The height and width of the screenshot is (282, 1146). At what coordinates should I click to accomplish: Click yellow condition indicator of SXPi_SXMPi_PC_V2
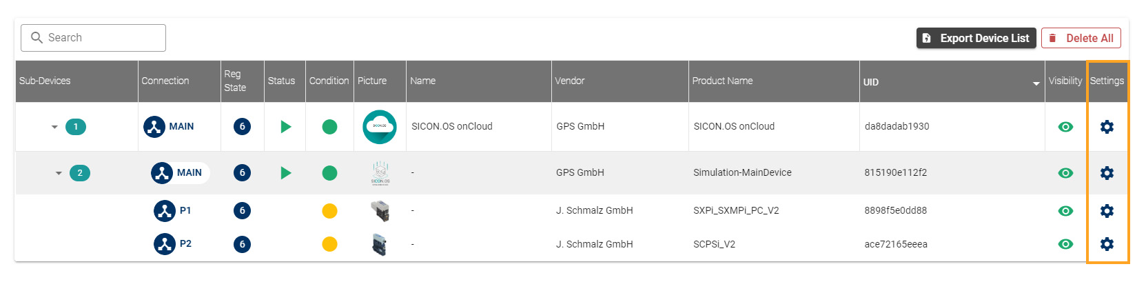coord(329,211)
